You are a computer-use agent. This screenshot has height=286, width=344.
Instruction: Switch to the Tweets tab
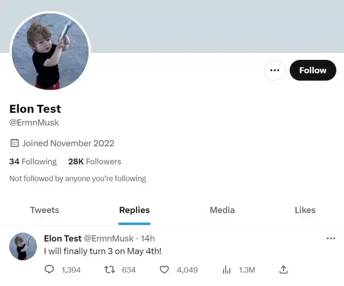click(45, 210)
